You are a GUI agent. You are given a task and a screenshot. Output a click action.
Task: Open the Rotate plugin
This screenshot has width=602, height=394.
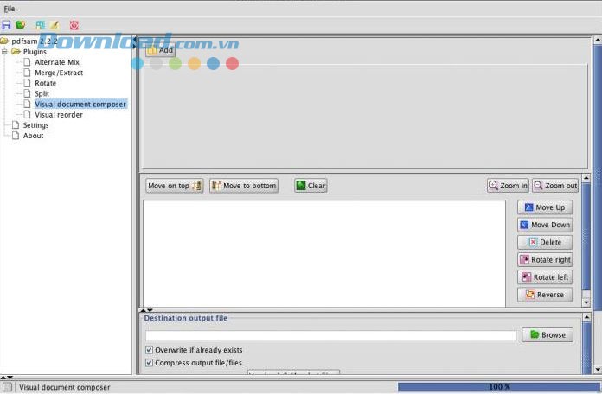pos(45,83)
